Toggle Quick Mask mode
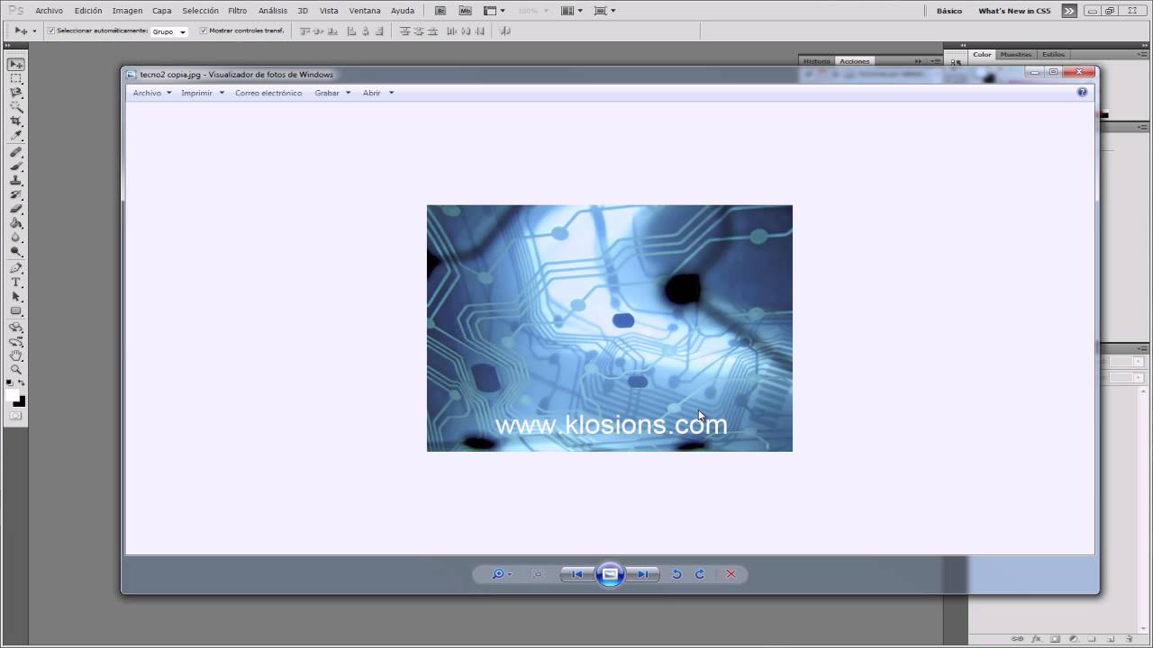1153x648 pixels. (x=16, y=416)
